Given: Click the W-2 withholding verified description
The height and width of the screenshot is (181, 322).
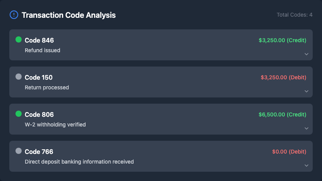Looking at the screenshot, I should pos(55,125).
